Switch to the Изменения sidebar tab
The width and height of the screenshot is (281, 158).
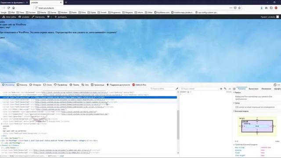click(x=266, y=89)
